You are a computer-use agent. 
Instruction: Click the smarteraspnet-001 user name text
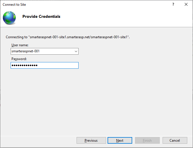tap(26, 51)
